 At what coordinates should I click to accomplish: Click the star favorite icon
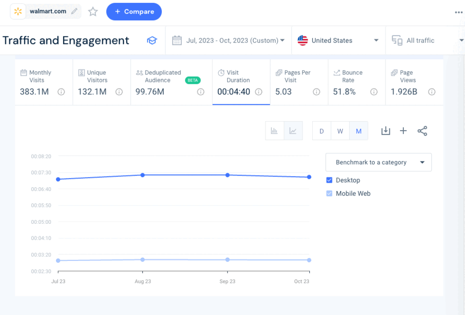pyautogui.click(x=93, y=12)
